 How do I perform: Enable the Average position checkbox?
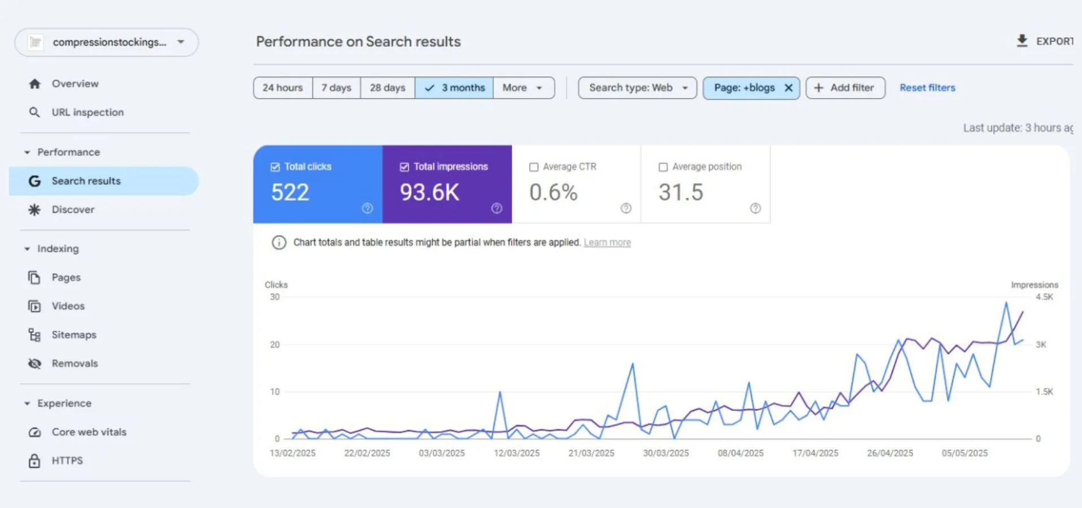(663, 167)
